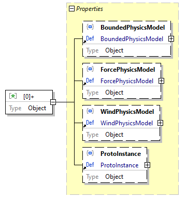Select the bold BoundedPhysicsModel title
This screenshot has height=198, width=187.
[133, 28]
